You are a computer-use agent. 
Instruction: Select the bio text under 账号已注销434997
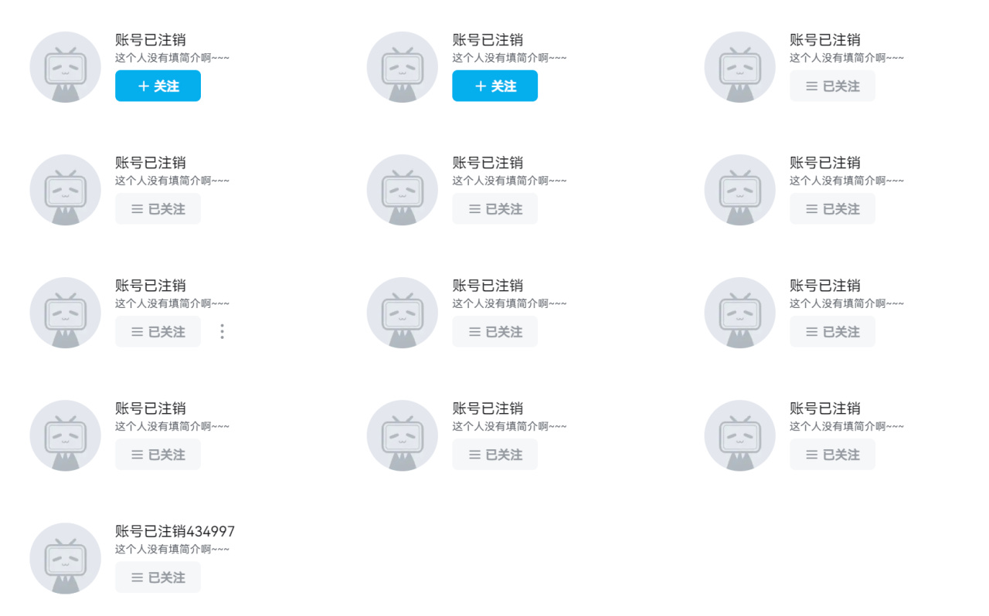pos(172,549)
